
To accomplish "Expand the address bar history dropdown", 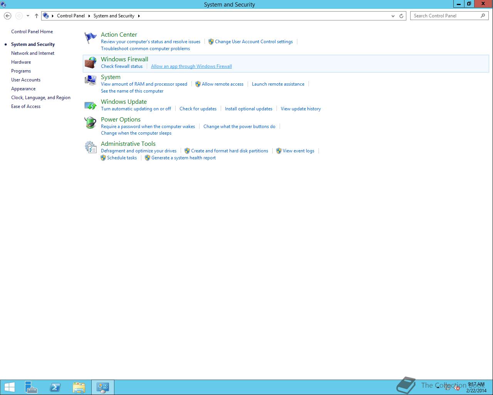I will click(x=393, y=16).
